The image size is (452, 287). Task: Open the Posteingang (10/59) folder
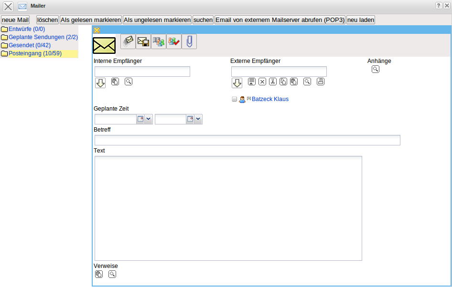click(x=35, y=53)
